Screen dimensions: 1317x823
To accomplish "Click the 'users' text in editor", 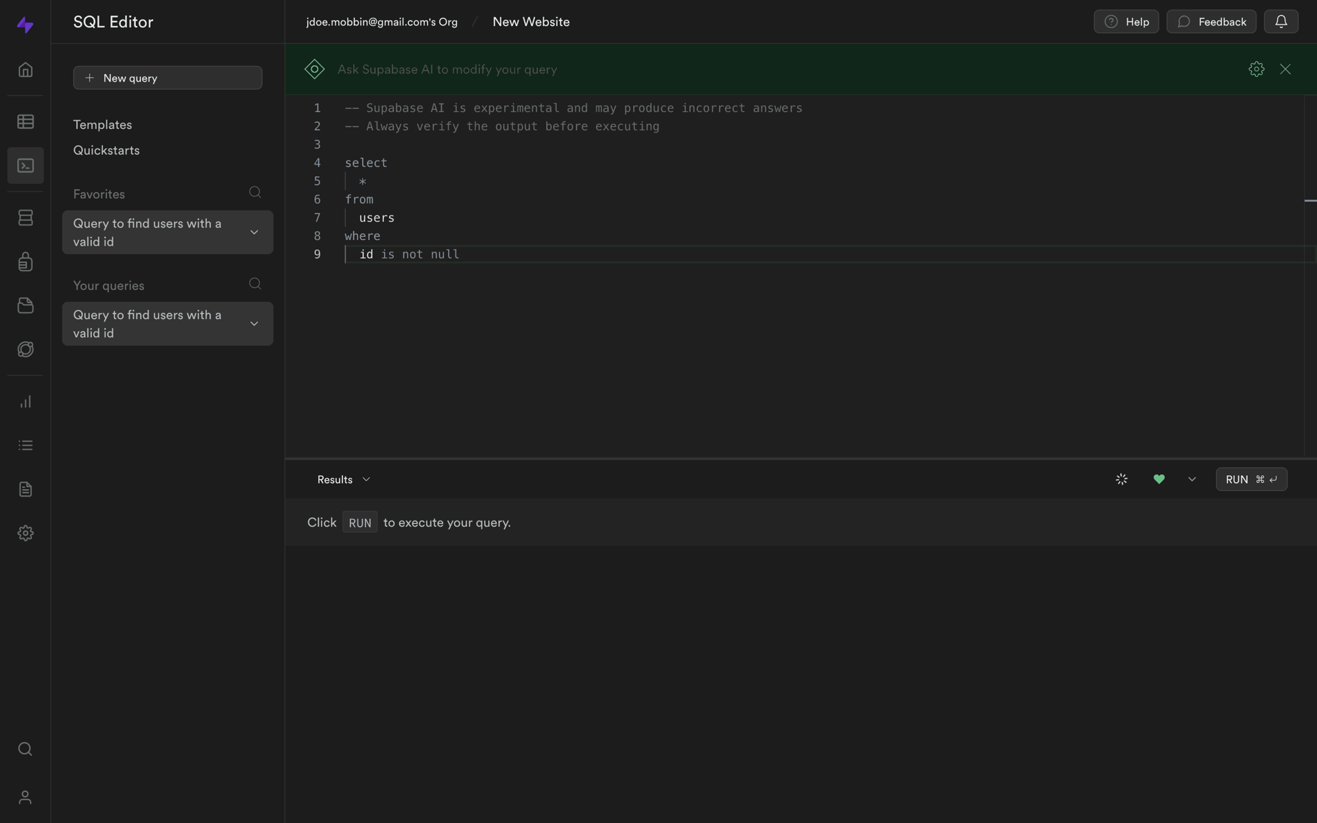I will click(x=377, y=218).
